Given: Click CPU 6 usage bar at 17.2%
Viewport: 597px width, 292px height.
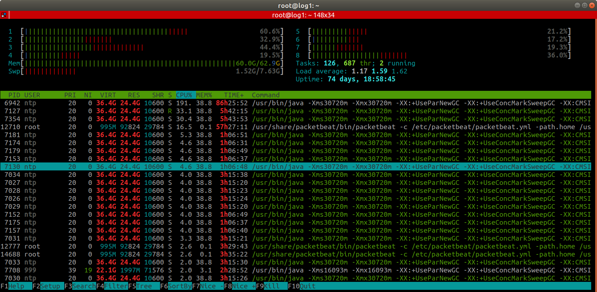Looking at the screenshot, I should 439,39.
